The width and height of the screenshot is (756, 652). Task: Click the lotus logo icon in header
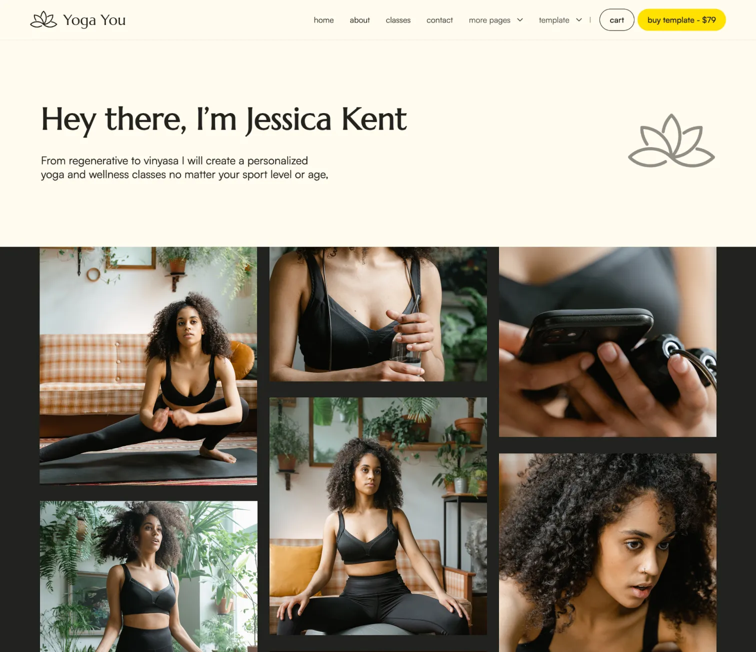coord(43,20)
